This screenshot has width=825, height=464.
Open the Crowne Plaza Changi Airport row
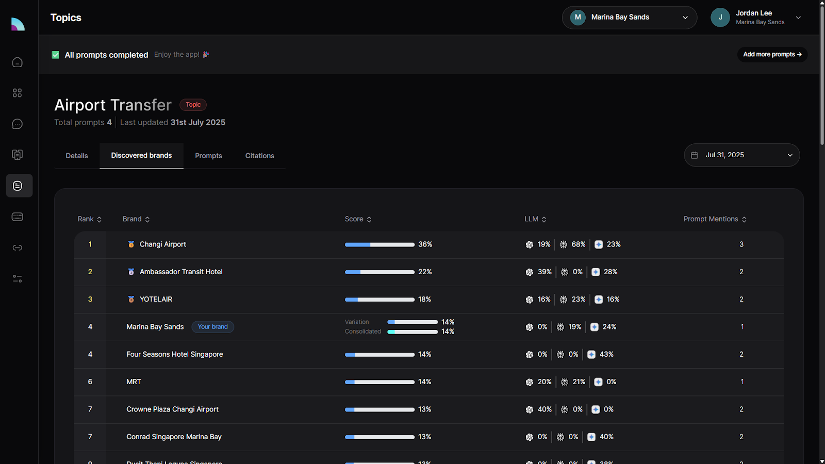point(429,409)
